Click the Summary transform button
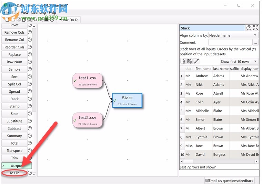Viewport: 262px width, 185px height. (x=14, y=136)
